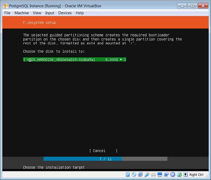Select the VBOX_HARDDISK 8.000G disk entry
Image resolution: width=211 pixels, height=180 pixels.
75,59
